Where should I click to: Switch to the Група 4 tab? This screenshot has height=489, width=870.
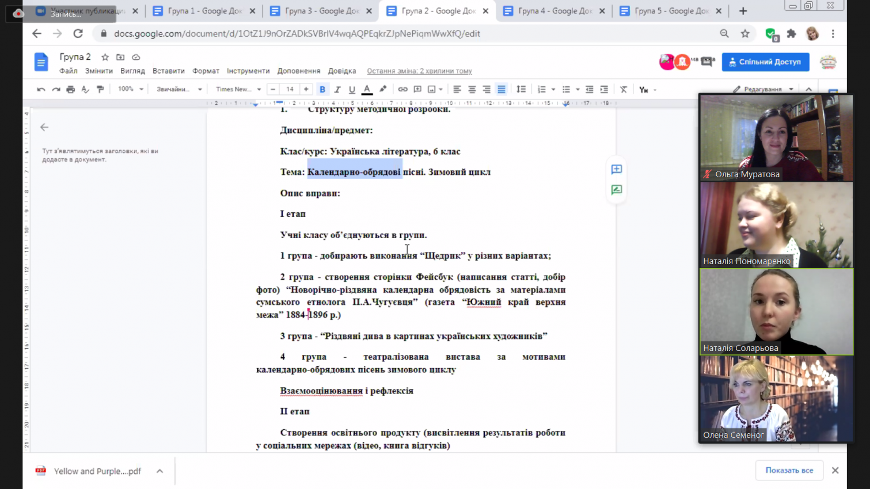click(554, 11)
